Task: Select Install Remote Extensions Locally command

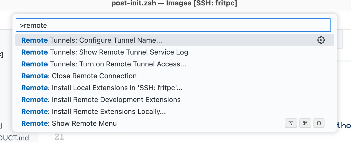Action: click(94, 111)
